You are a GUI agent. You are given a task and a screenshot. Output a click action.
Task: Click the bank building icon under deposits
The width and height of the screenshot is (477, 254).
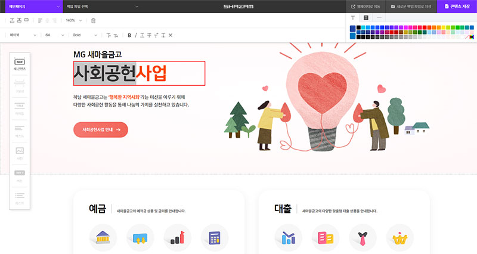point(103,238)
